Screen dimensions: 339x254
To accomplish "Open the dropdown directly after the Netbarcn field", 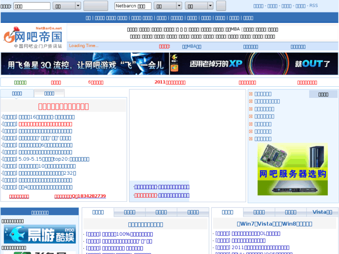I will pyautogui.click(x=168, y=6).
